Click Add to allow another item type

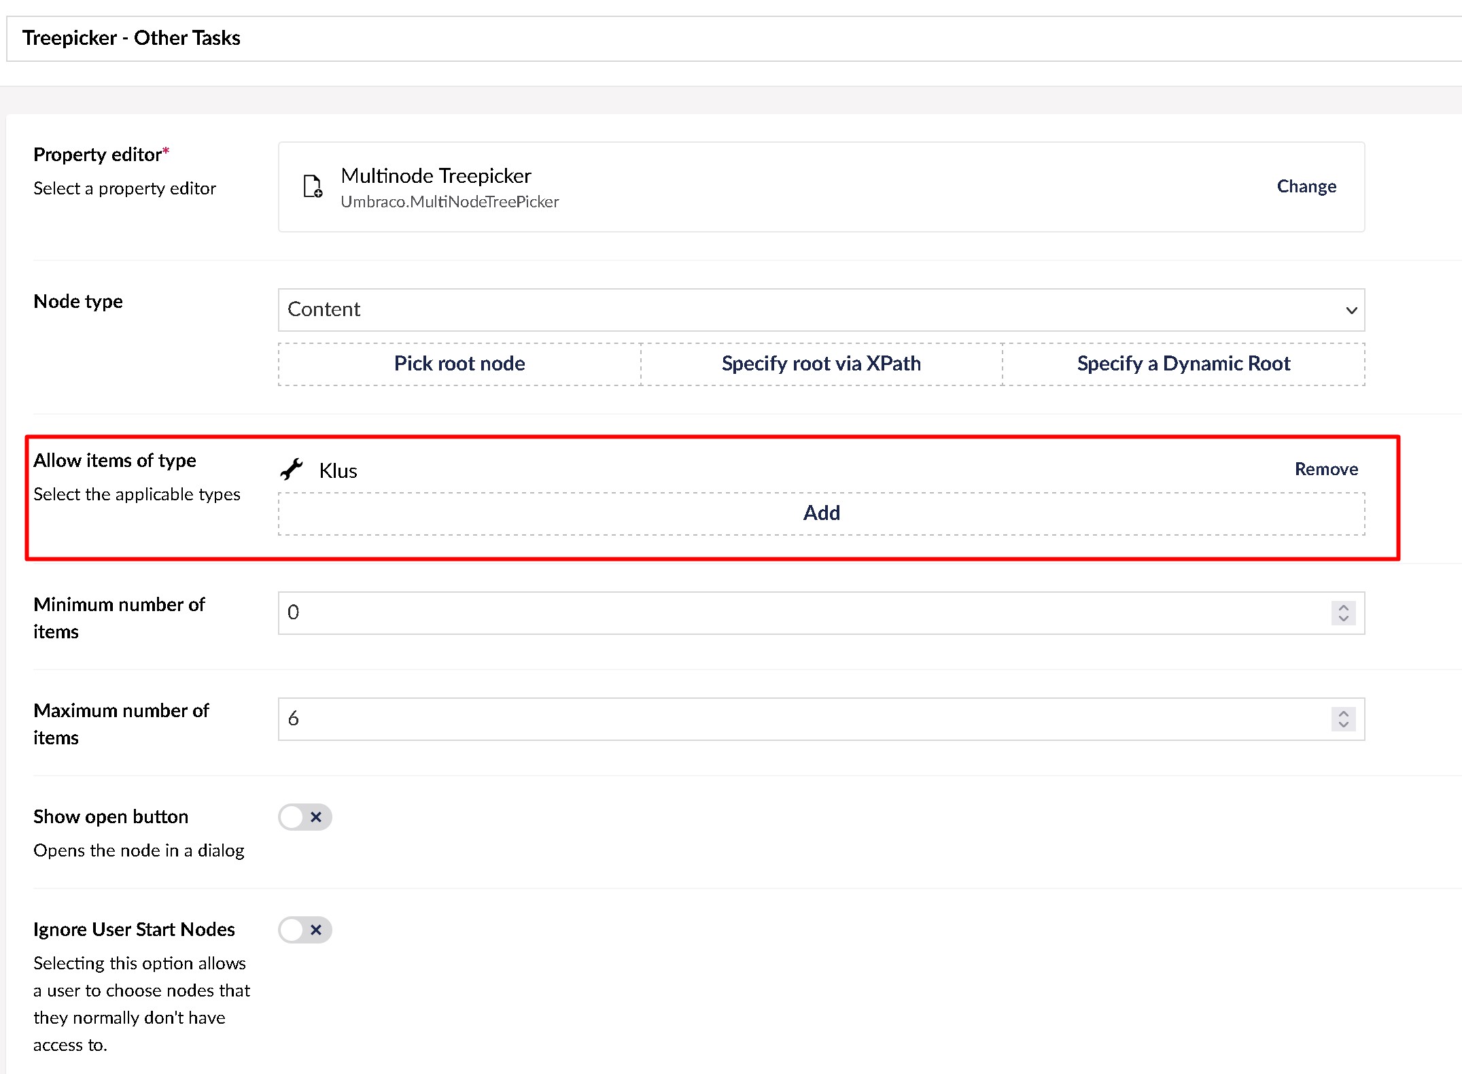821,513
